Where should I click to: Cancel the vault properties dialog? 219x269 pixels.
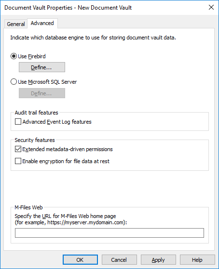pos(119,260)
